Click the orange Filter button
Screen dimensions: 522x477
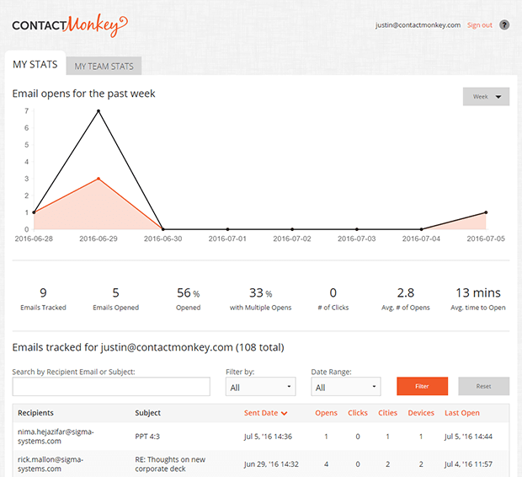(422, 386)
